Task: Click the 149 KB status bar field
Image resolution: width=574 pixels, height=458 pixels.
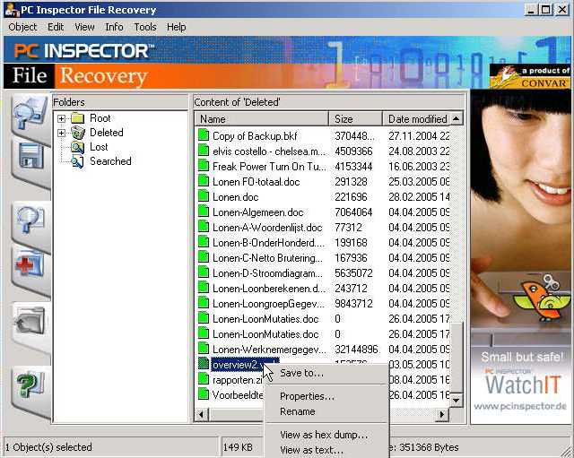Action: [x=242, y=447]
